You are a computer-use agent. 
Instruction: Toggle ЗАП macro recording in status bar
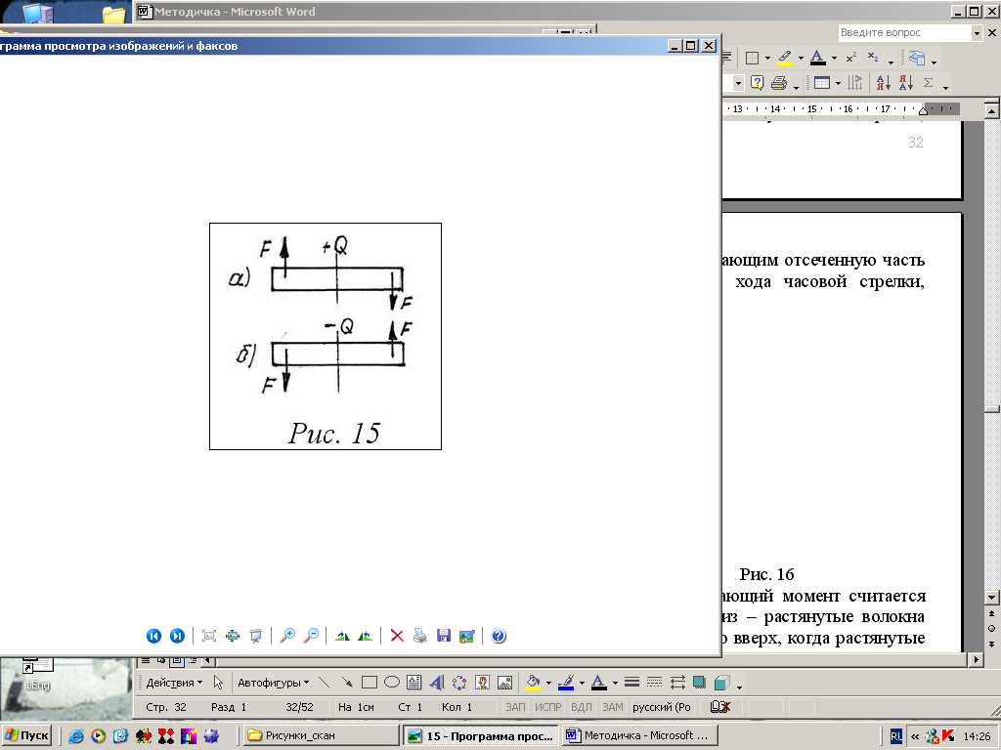(x=515, y=707)
